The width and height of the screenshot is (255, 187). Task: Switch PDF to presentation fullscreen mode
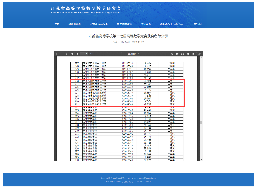[172, 54]
